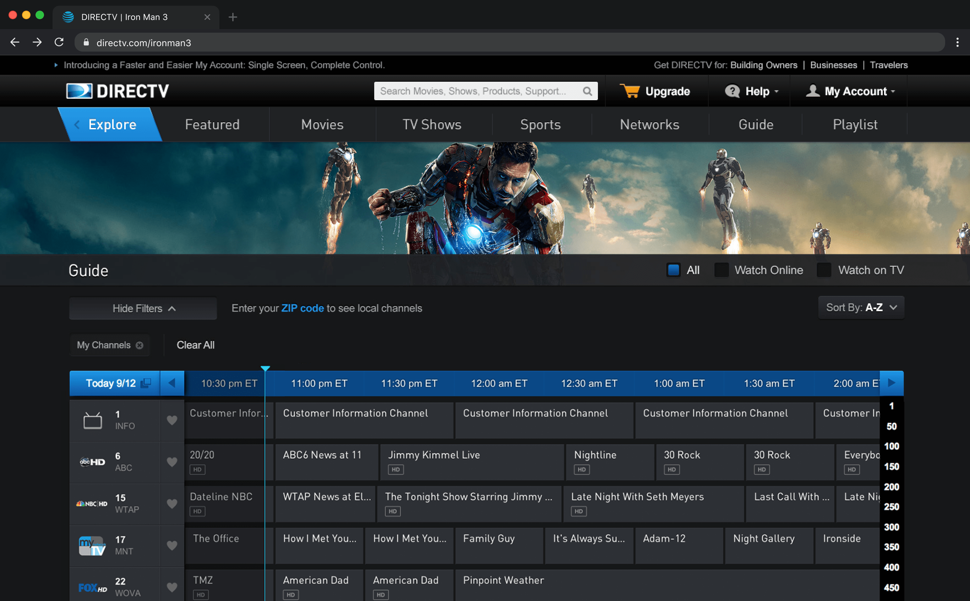Open the My Account announcement link

pyautogui.click(x=224, y=65)
